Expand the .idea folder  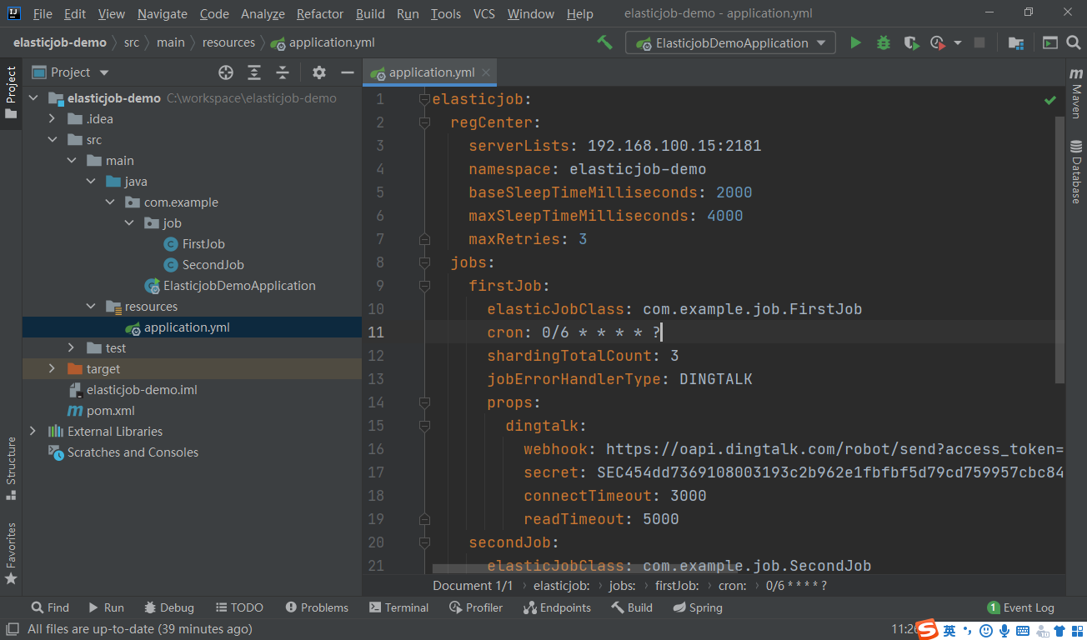(53, 119)
